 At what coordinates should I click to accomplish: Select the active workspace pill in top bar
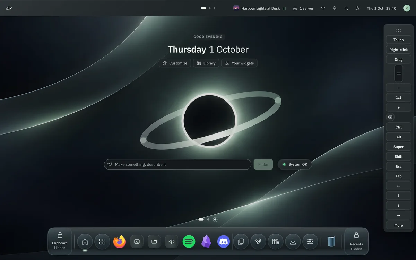click(203, 8)
